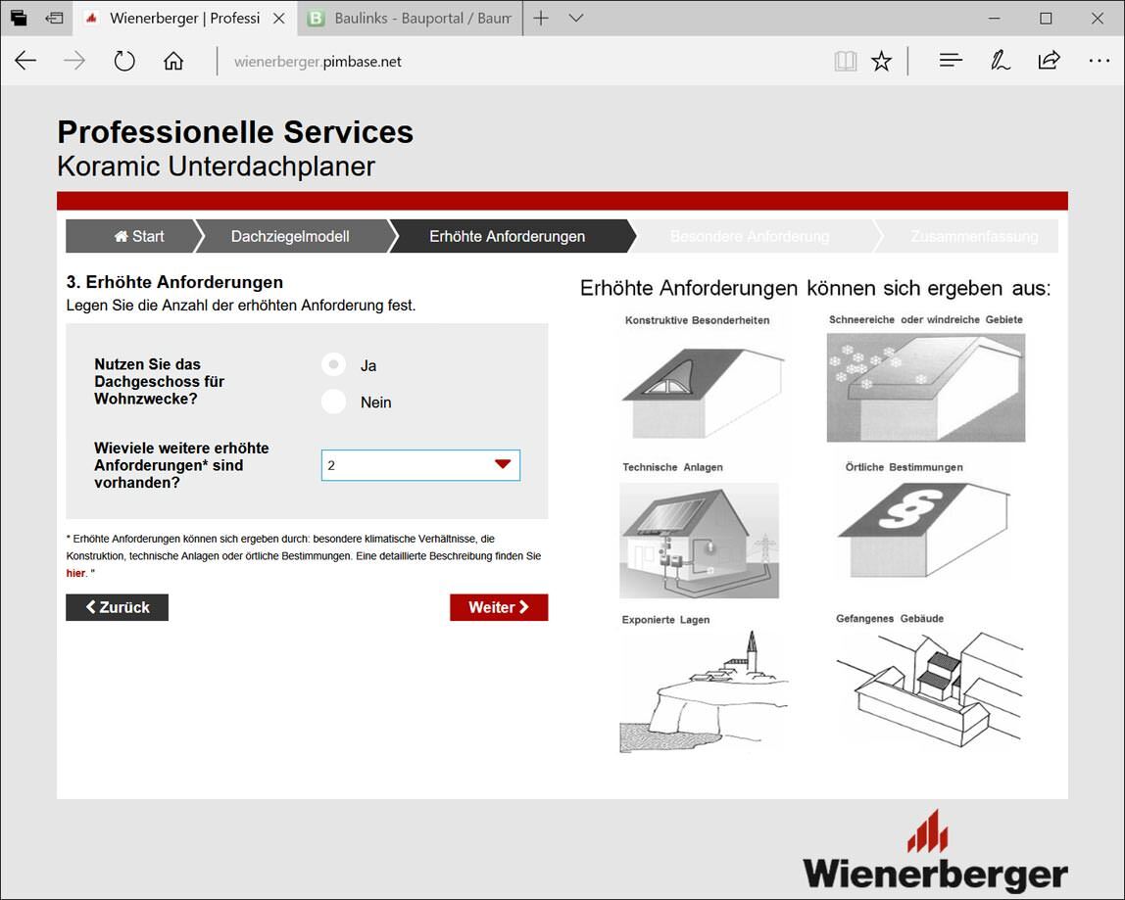Screen dimensions: 1125x900
Task: Click heading 'Professionelle Services'
Action: pos(235,132)
